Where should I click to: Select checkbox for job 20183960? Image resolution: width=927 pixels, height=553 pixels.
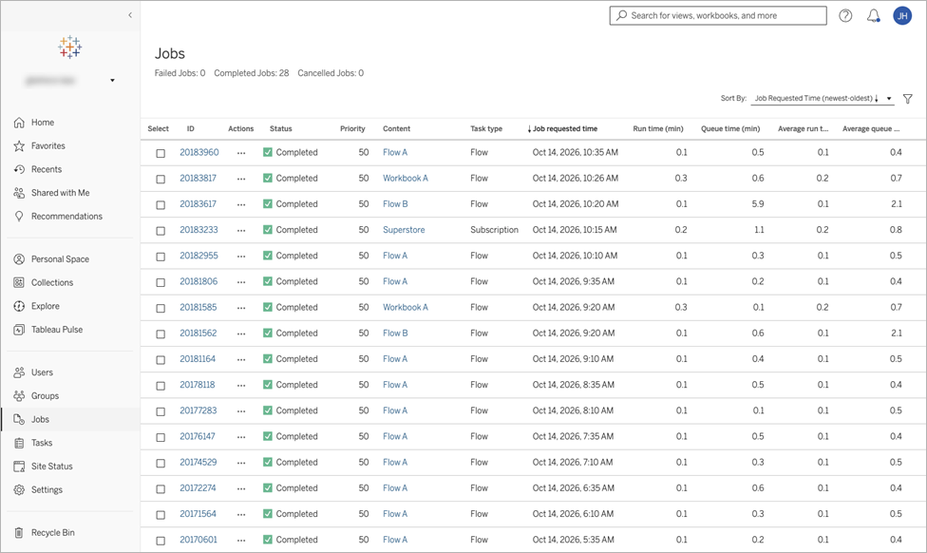coord(161,153)
